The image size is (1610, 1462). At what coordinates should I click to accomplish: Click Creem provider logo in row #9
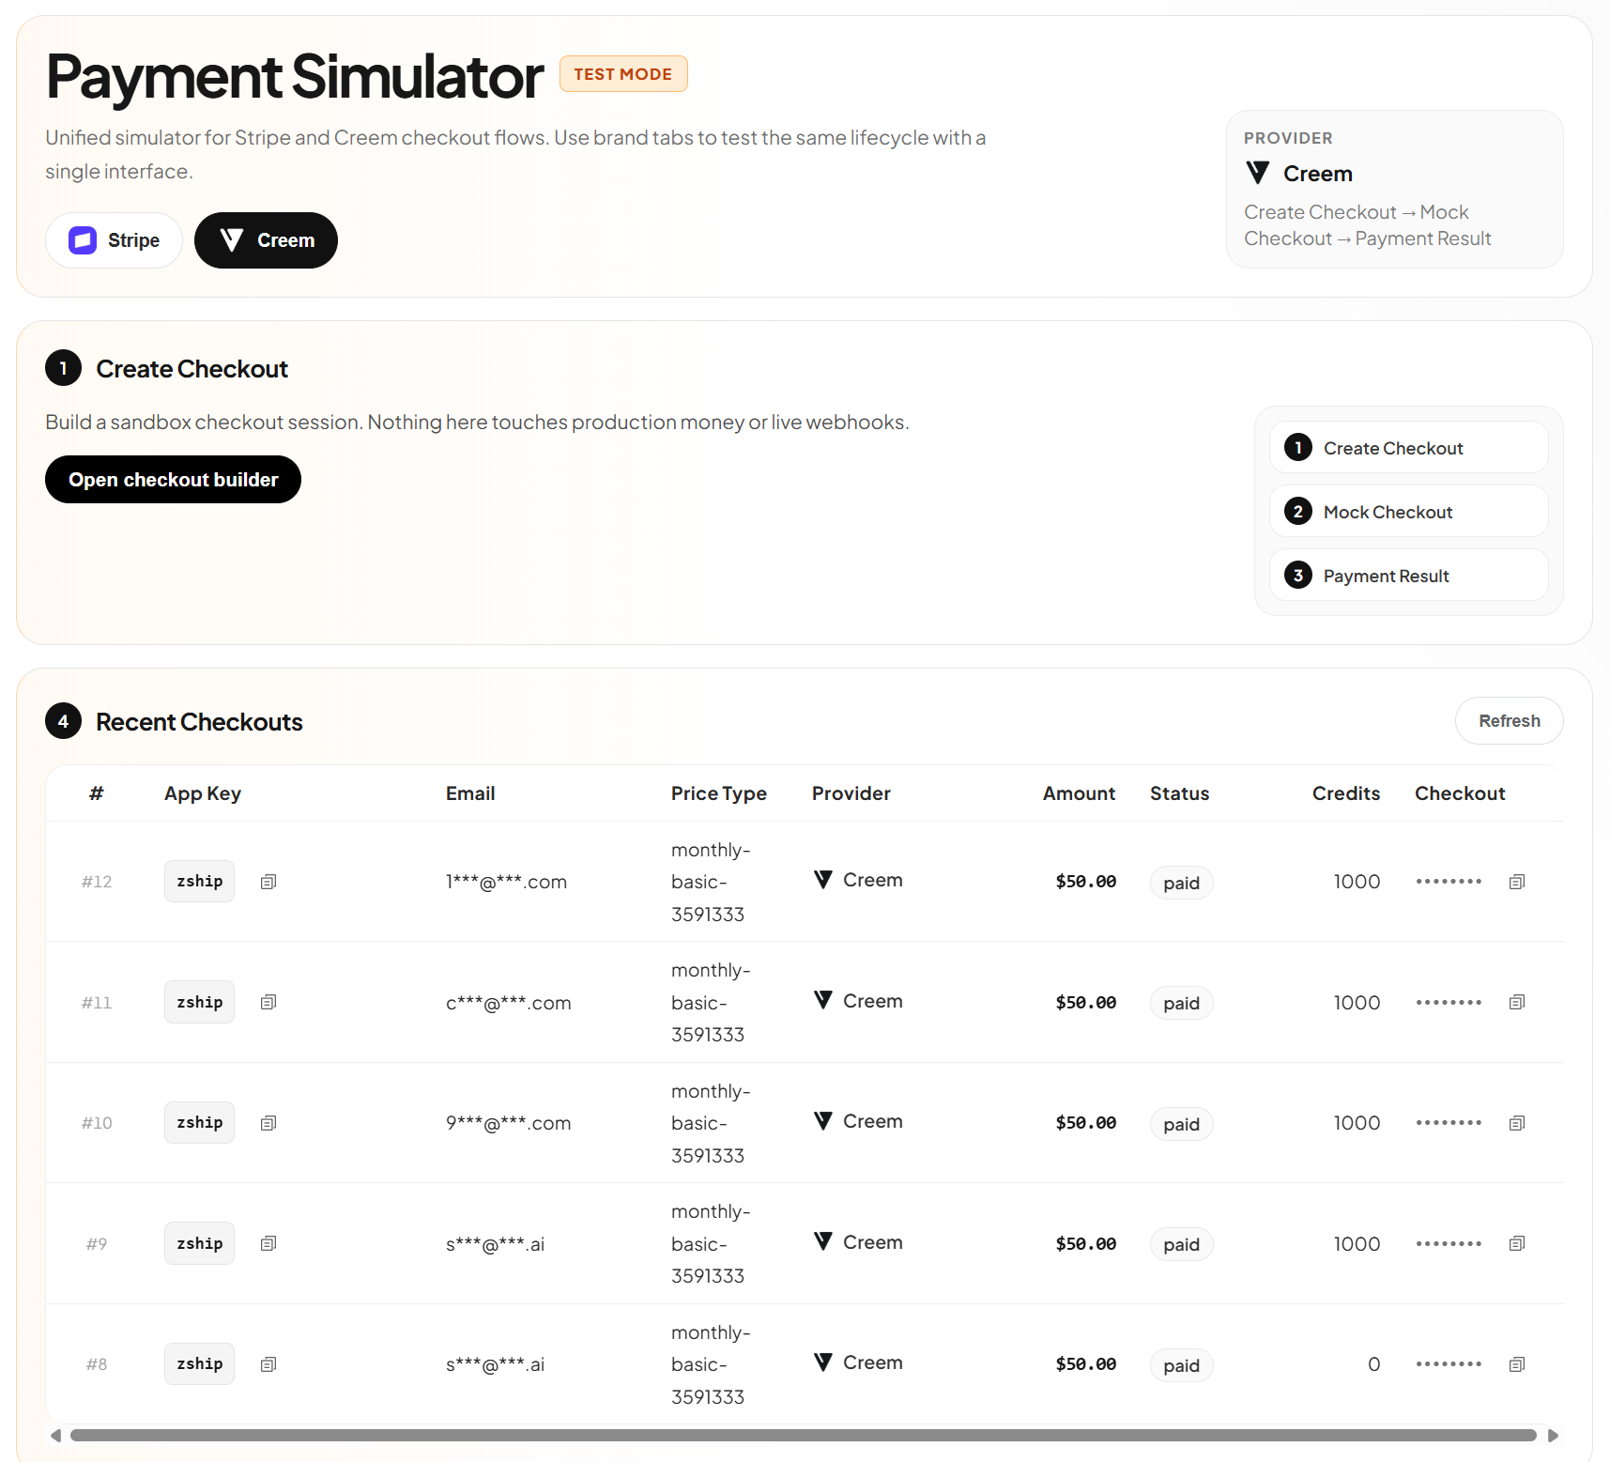823,1241
